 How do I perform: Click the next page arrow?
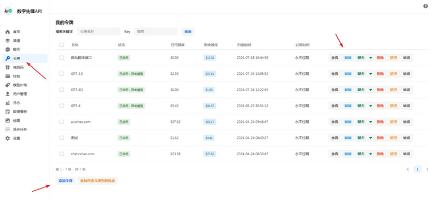tap(427, 169)
